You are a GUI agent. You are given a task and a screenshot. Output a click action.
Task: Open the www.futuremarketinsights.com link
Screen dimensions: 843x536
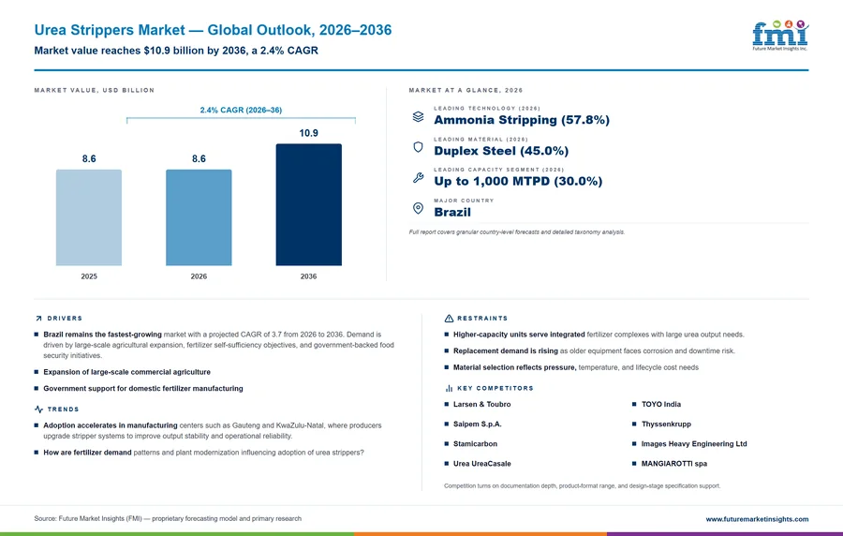point(757,519)
